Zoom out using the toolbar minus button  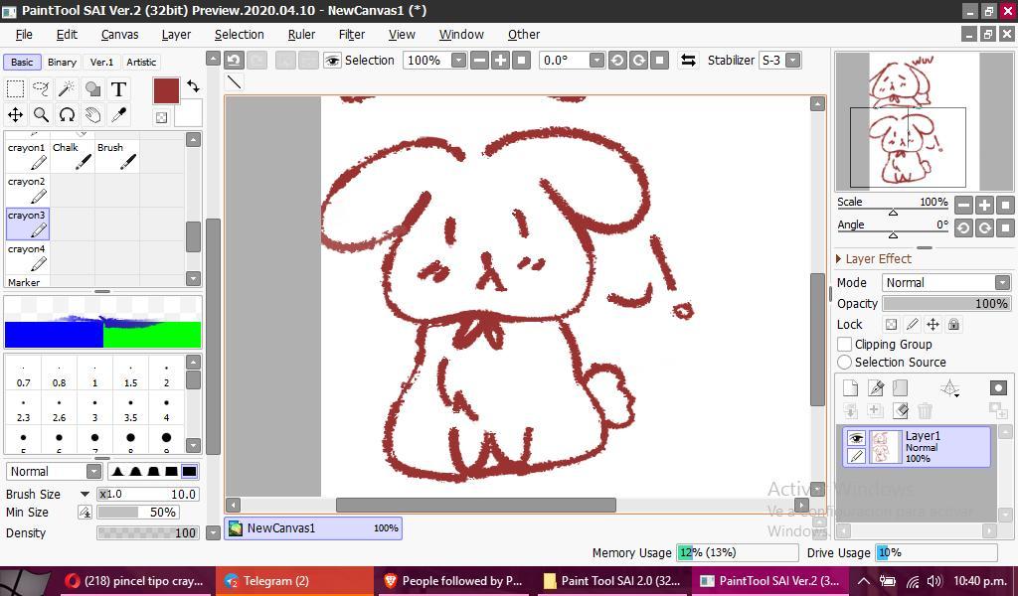pyautogui.click(x=480, y=61)
